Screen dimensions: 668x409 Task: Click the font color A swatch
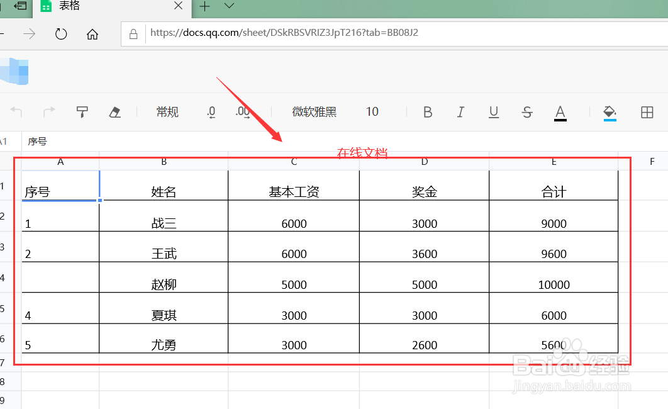coord(560,111)
